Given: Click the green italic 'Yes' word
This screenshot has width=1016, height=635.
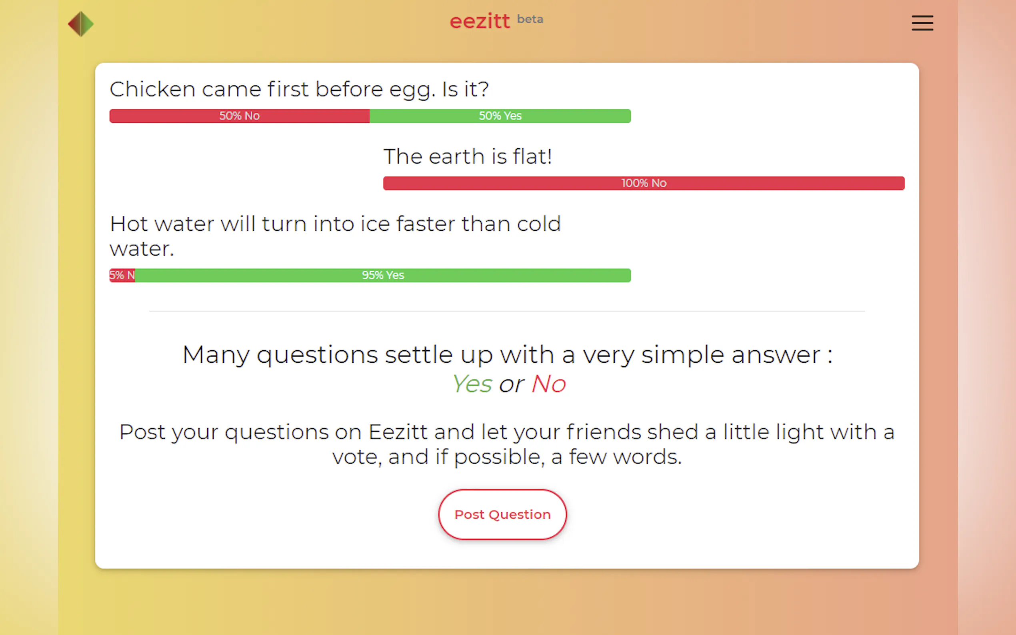Looking at the screenshot, I should 472,384.
